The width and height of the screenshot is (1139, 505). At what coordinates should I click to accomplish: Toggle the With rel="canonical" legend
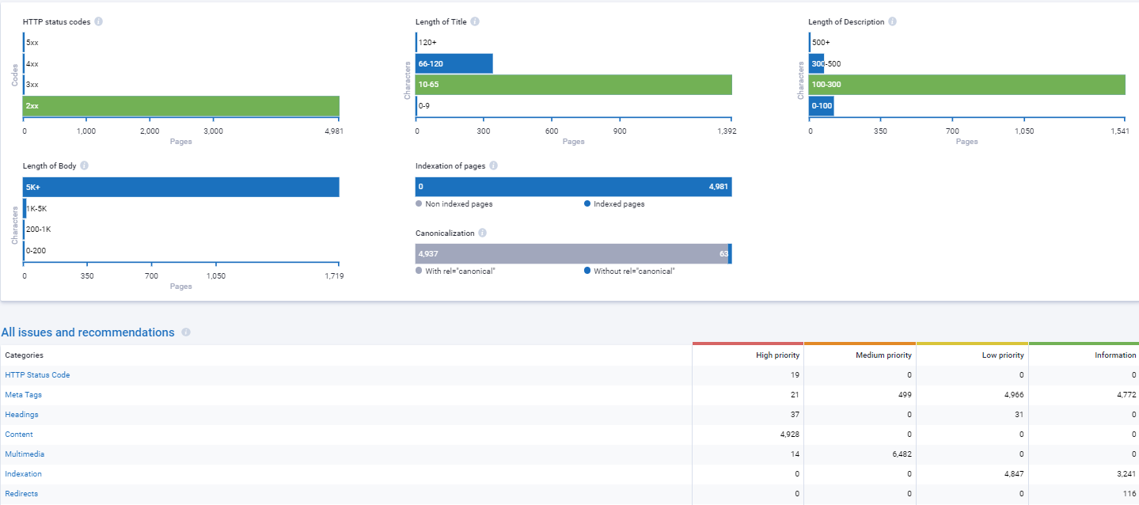click(456, 271)
